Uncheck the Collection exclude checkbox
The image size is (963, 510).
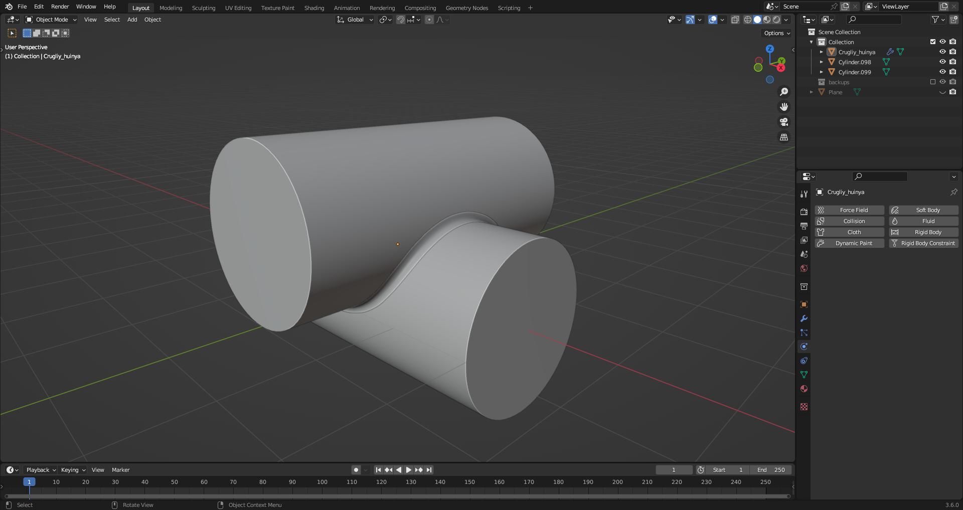(933, 42)
